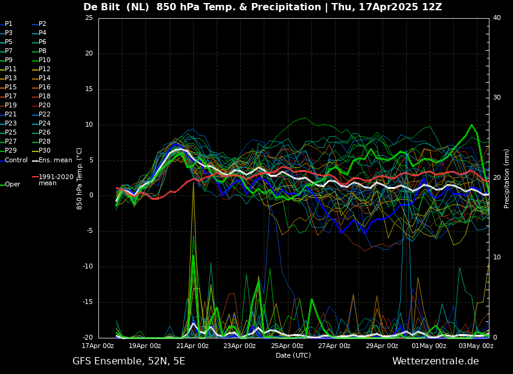Click the 850 hPa Temp. axis title
The image size is (513, 374).
[80, 179]
